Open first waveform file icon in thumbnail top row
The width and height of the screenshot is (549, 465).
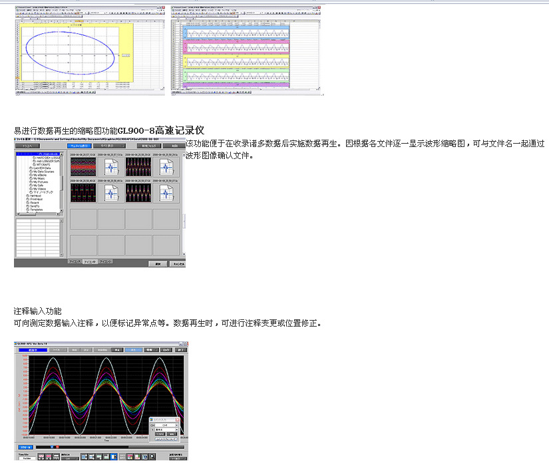[x=111, y=167]
